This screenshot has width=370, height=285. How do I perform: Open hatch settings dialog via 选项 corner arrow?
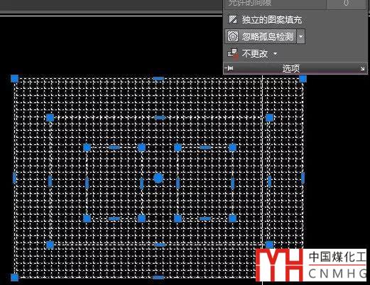[x=362, y=69]
